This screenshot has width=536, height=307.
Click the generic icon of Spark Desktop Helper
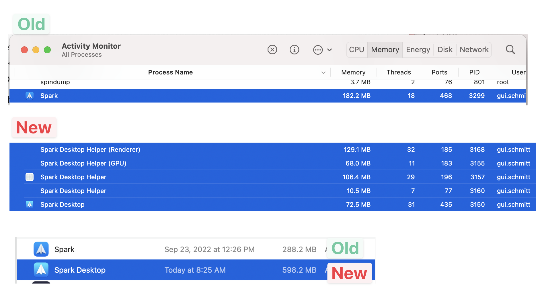coord(30,177)
